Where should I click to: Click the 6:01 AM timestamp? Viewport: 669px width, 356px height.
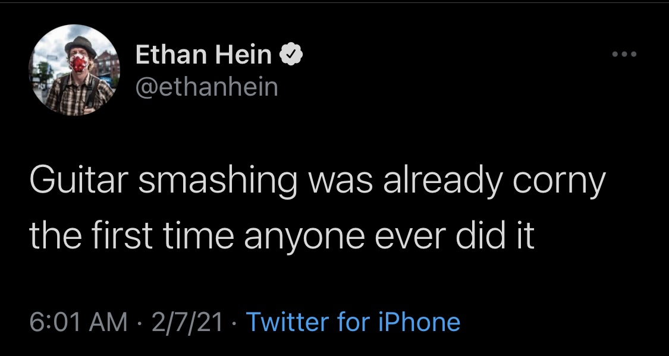click(x=78, y=322)
